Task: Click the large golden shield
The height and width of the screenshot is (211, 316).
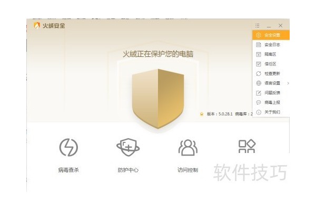Action: pyautogui.click(x=158, y=99)
